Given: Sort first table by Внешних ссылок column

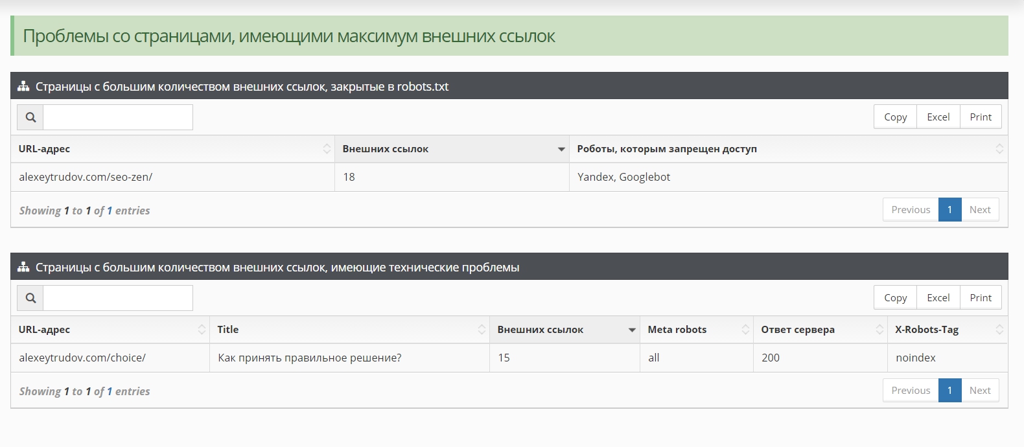Looking at the screenshot, I should pyautogui.click(x=451, y=149).
